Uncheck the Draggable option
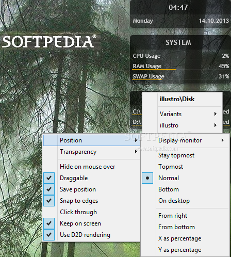Viewport: 231px width, 257px height. coord(91,178)
